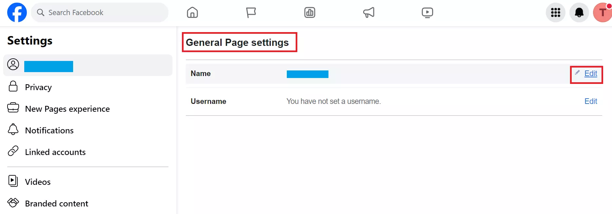This screenshot has width=612, height=214.
Task: Open the profile avatar account menu
Action: coord(602,12)
